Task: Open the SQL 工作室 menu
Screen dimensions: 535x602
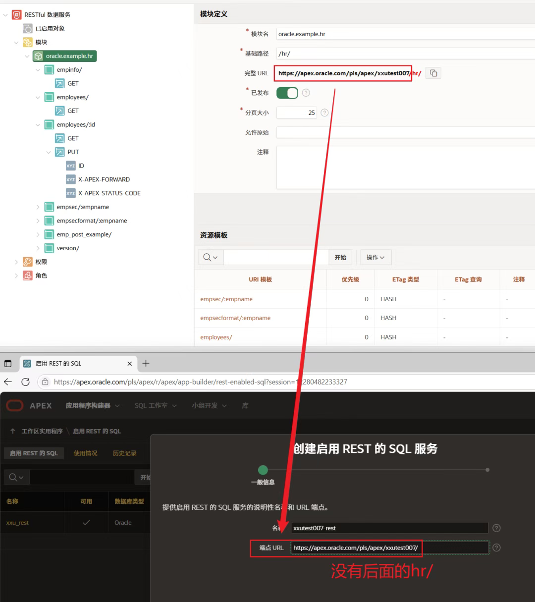Action: 156,406
